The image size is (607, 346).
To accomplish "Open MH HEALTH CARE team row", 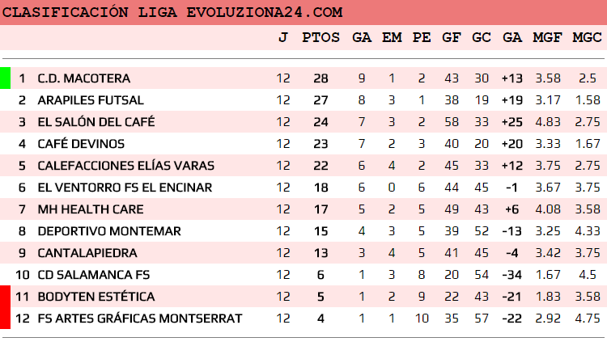I will tap(91, 209).
